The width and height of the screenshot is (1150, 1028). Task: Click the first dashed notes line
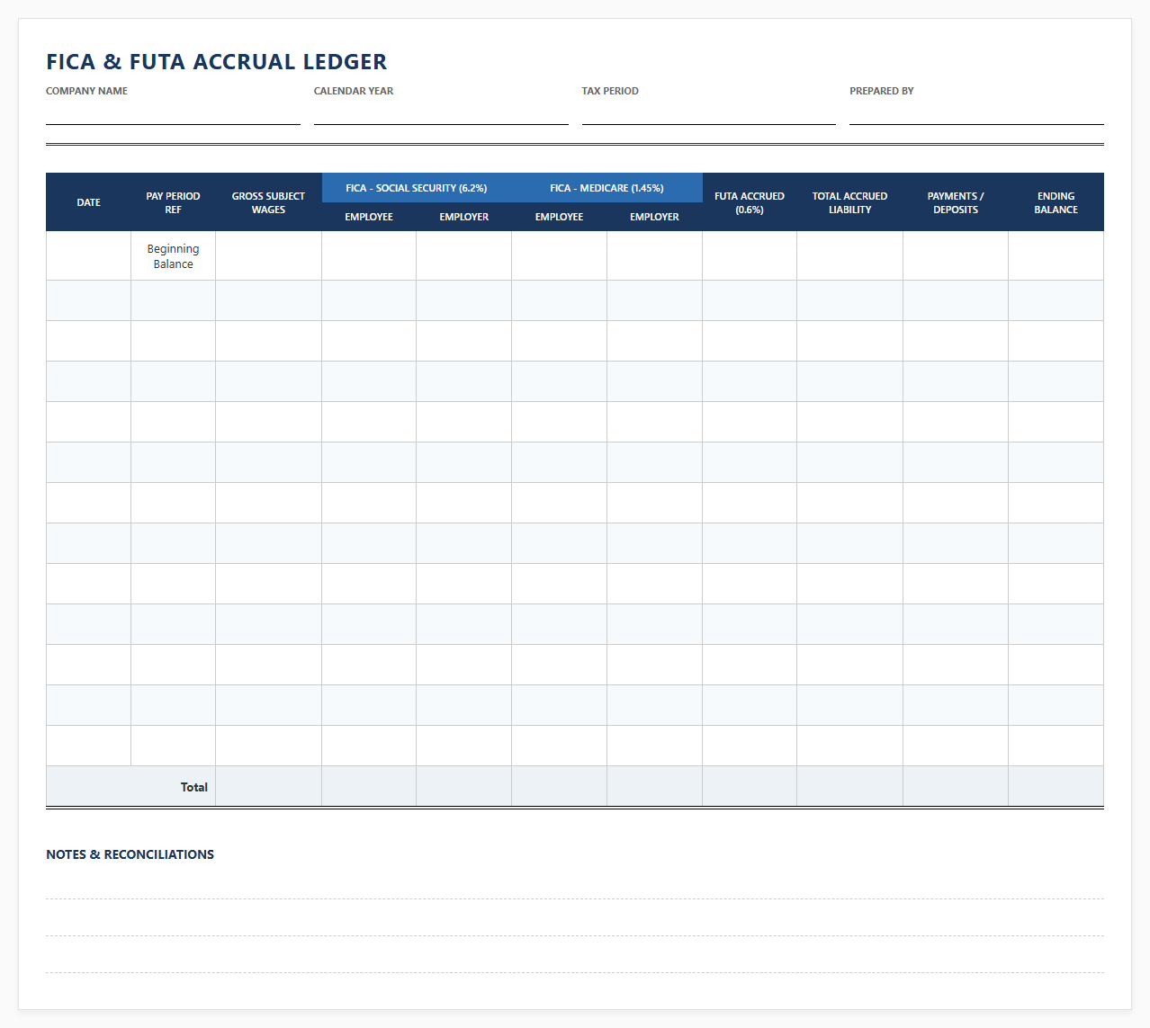(x=575, y=886)
